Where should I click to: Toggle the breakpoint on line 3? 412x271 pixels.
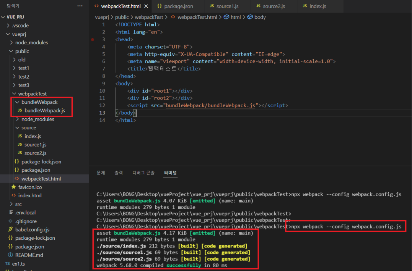click(x=93, y=40)
